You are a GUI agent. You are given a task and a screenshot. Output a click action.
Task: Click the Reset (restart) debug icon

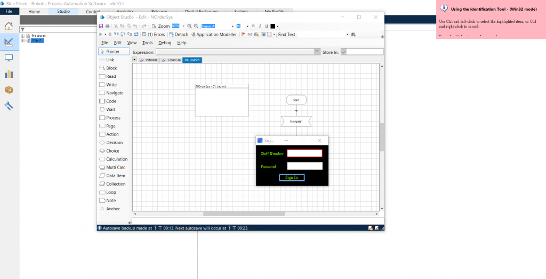tap(136, 34)
